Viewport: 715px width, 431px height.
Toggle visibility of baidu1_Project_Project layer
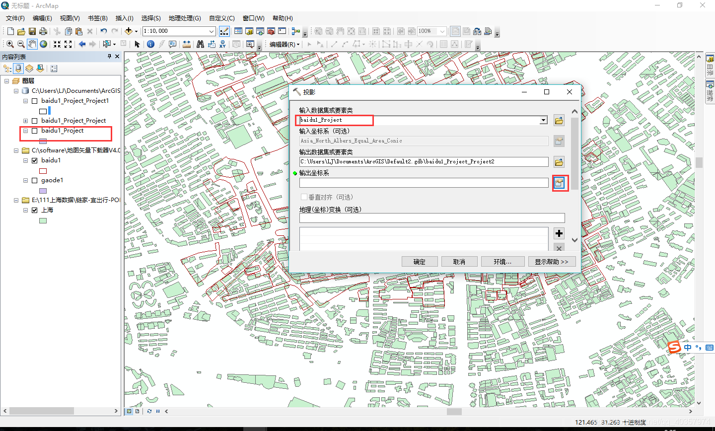[35, 121]
